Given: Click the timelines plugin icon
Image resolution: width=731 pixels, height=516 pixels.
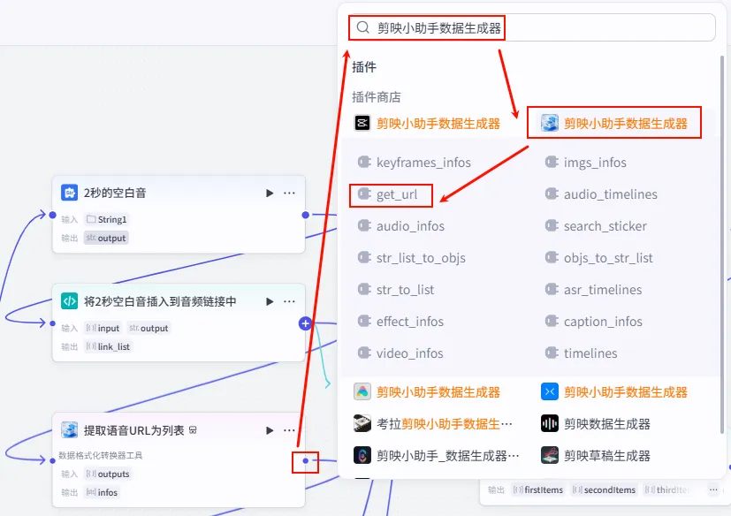Looking at the screenshot, I should pos(552,353).
